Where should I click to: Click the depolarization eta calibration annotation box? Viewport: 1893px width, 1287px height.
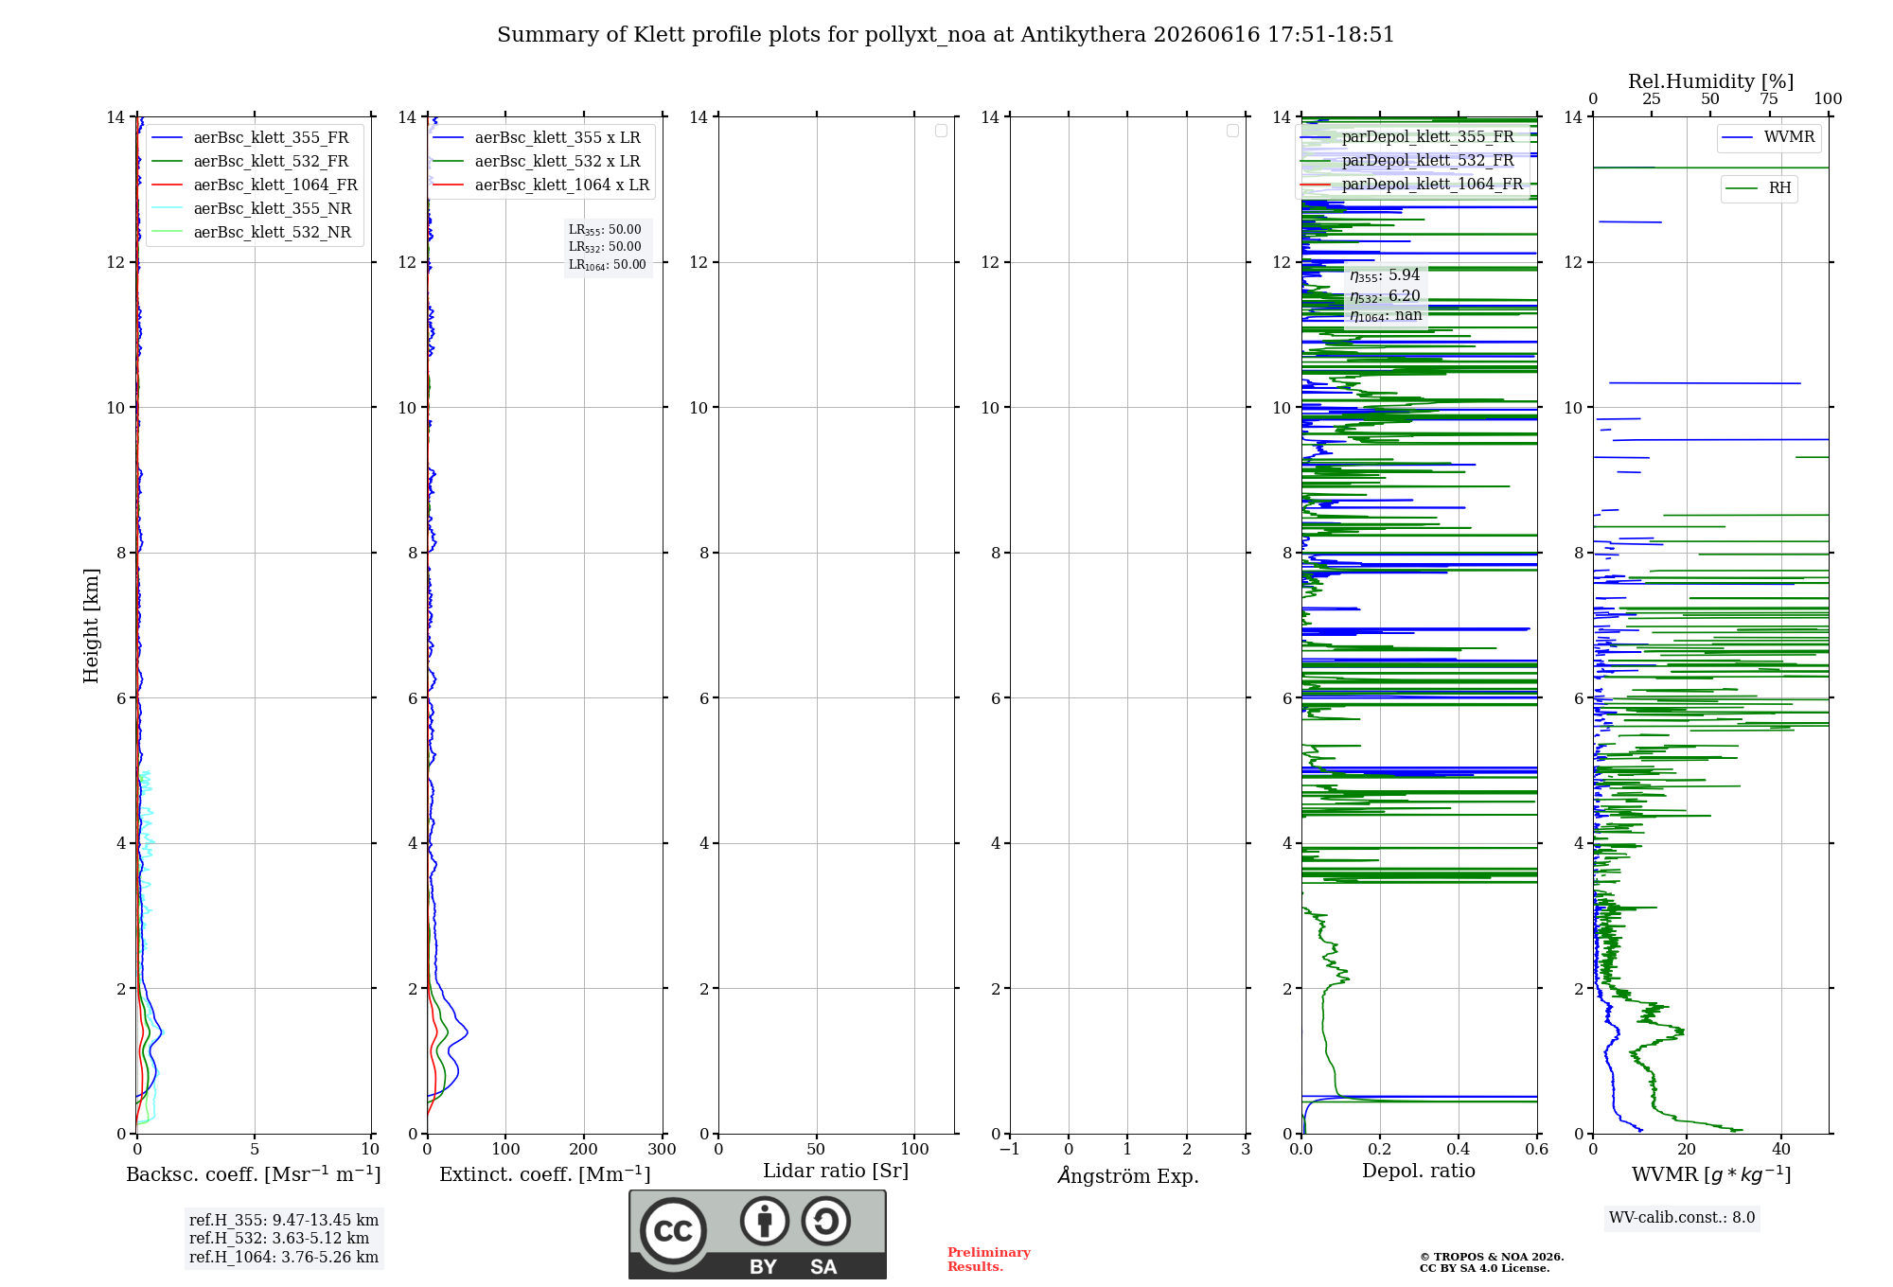1386,295
